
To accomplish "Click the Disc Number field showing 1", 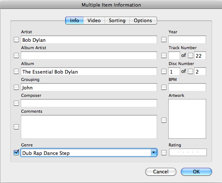I will (174, 71).
